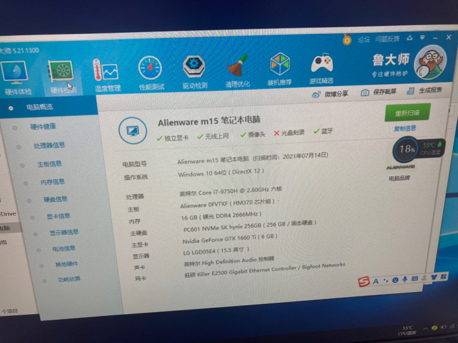Click GPU text Nvidia GeForce GTX 1660 Ti

point(230,239)
